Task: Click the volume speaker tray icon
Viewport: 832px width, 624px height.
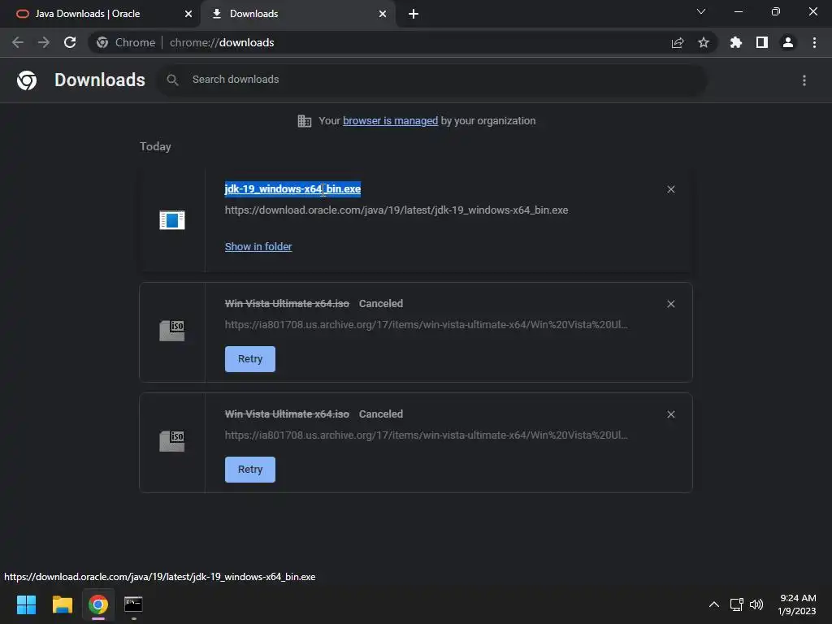Action: 756,604
